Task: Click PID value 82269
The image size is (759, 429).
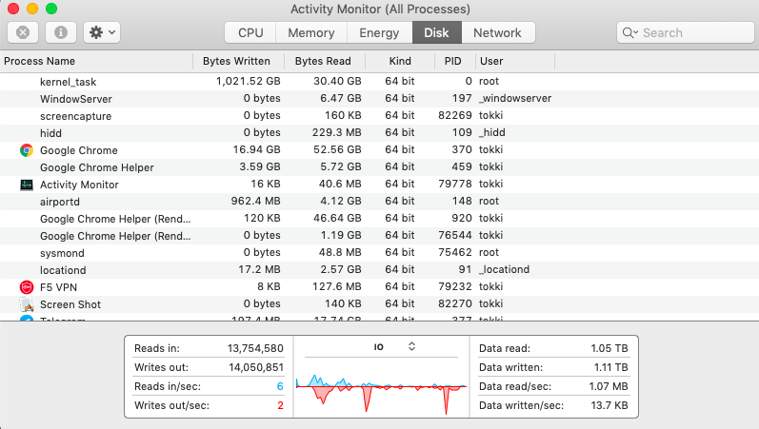Action: [x=455, y=115]
